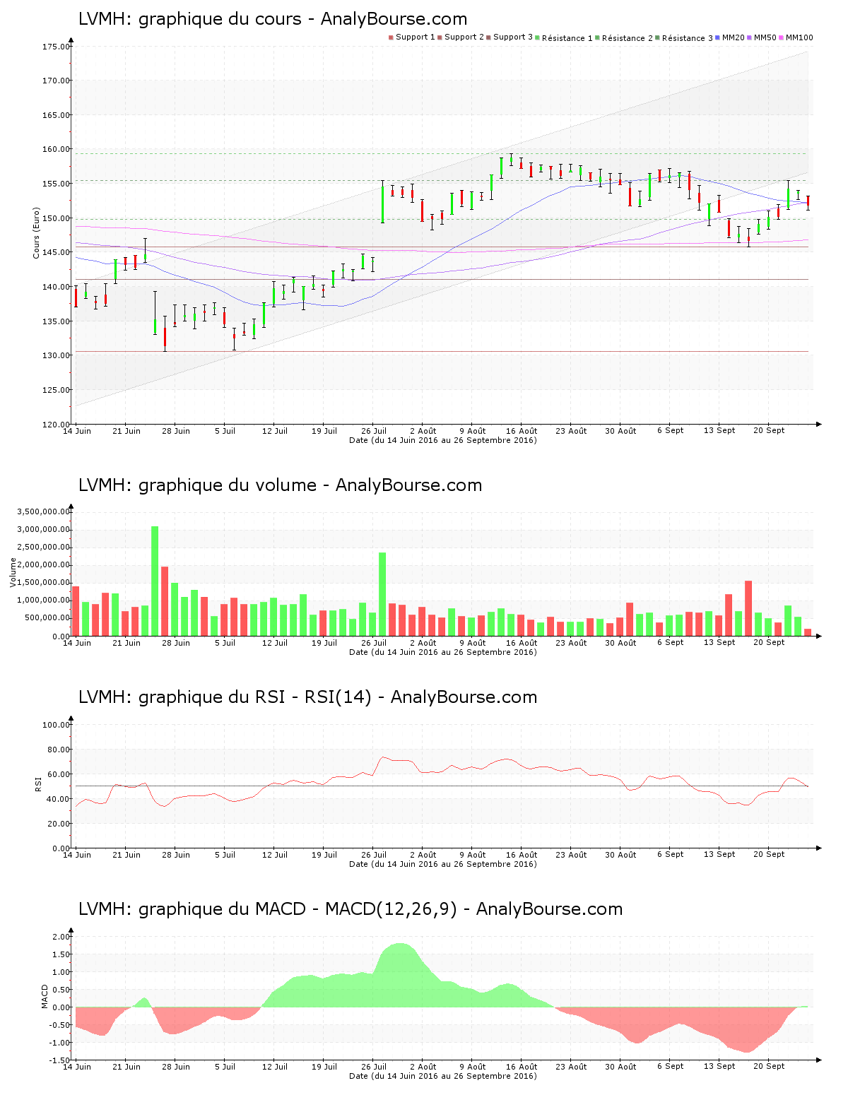Click the 3,500,000.00 volume axis label
Screen dimensions: 848x1095
click(x=42, y=511)
